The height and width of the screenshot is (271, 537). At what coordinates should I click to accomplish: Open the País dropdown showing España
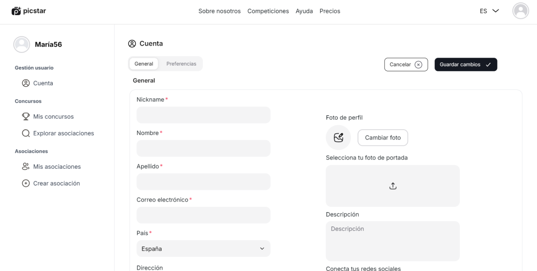click(x=203, y=249)
